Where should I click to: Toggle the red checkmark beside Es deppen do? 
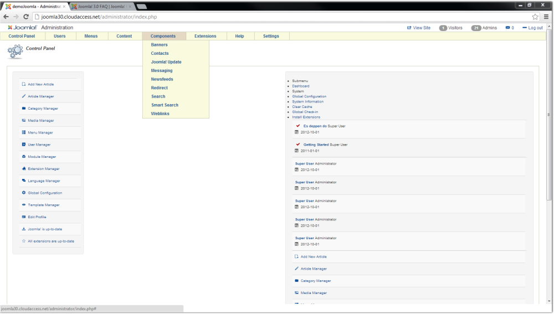coord(297,126)
